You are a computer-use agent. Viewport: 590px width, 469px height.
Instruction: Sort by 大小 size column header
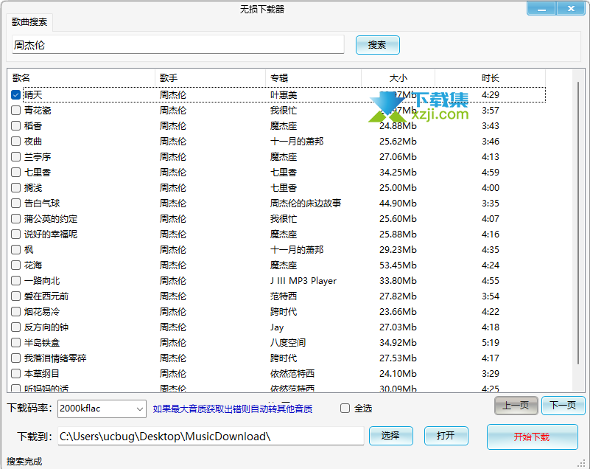click(398, 77)
